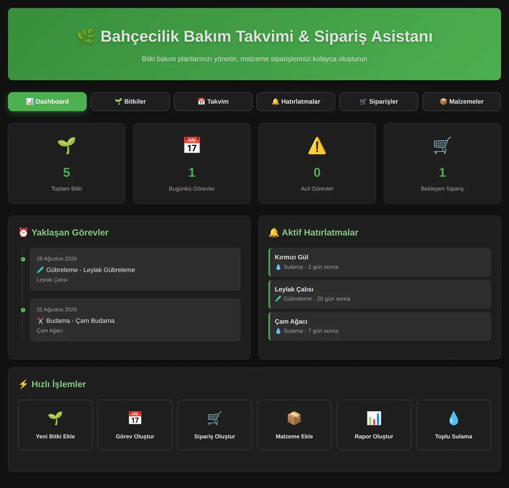Image resolution: width=509 pixels, height=488 pixels.
Task: Click the test tube icon in Leylak Gübreleme task
Action: 40,270
